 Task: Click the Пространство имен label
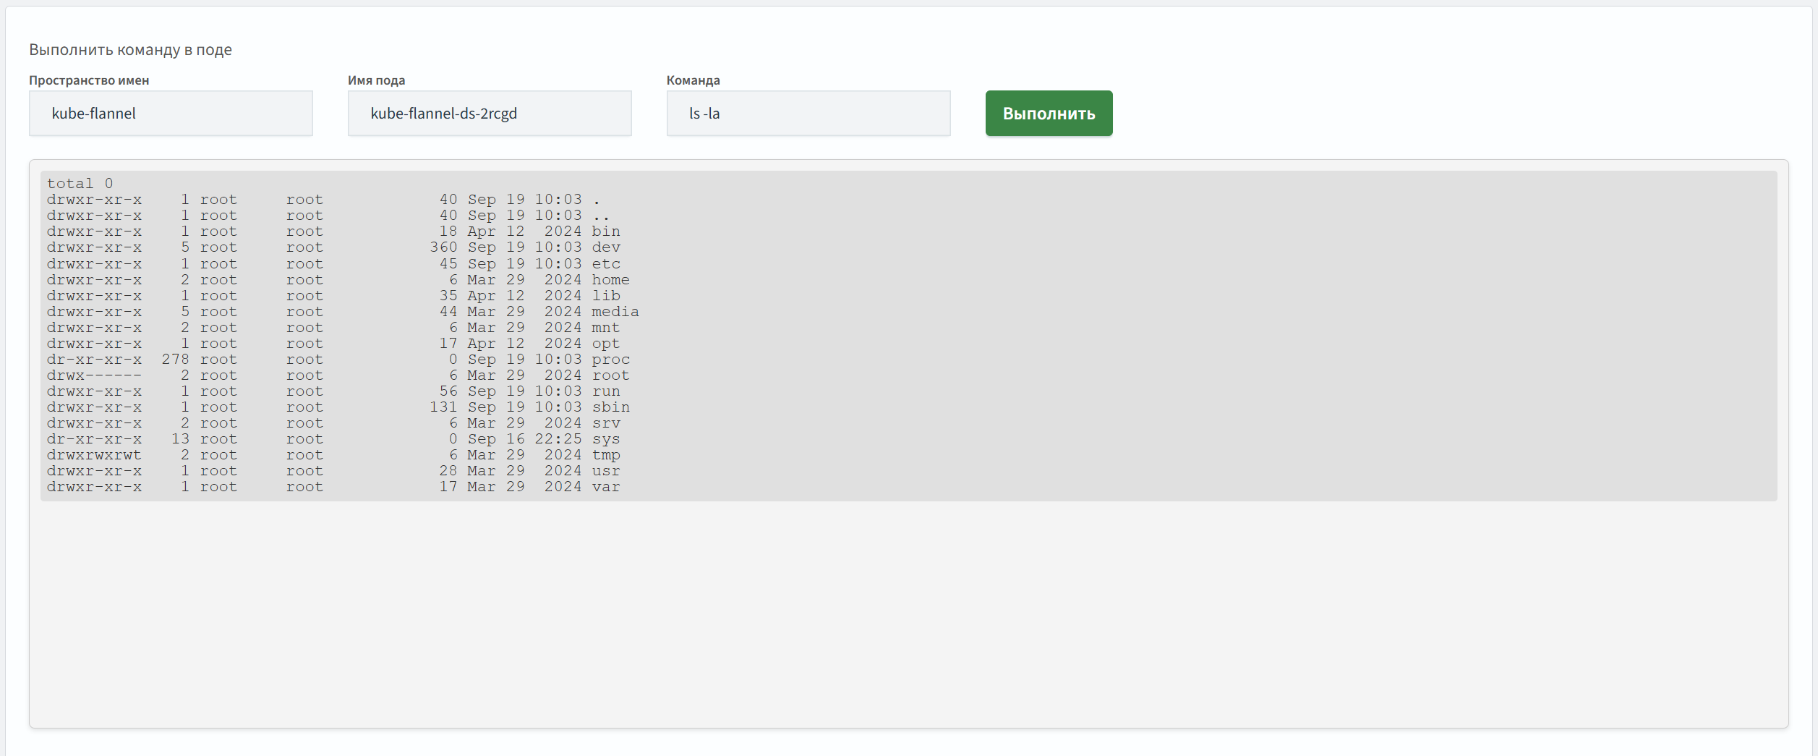click(89, 80)
